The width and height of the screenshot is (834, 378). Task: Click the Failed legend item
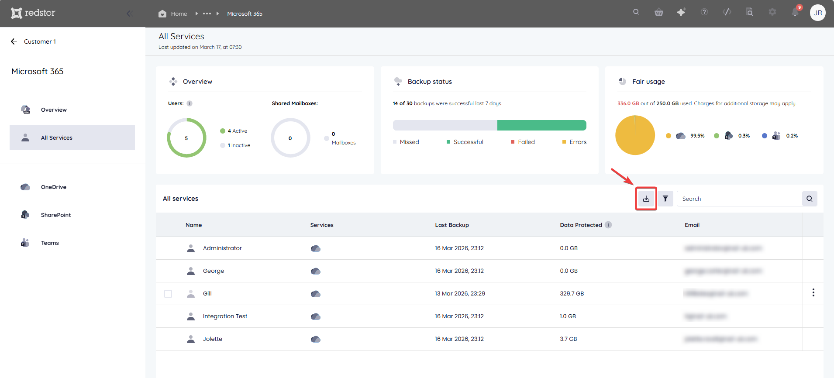point(523,142)
